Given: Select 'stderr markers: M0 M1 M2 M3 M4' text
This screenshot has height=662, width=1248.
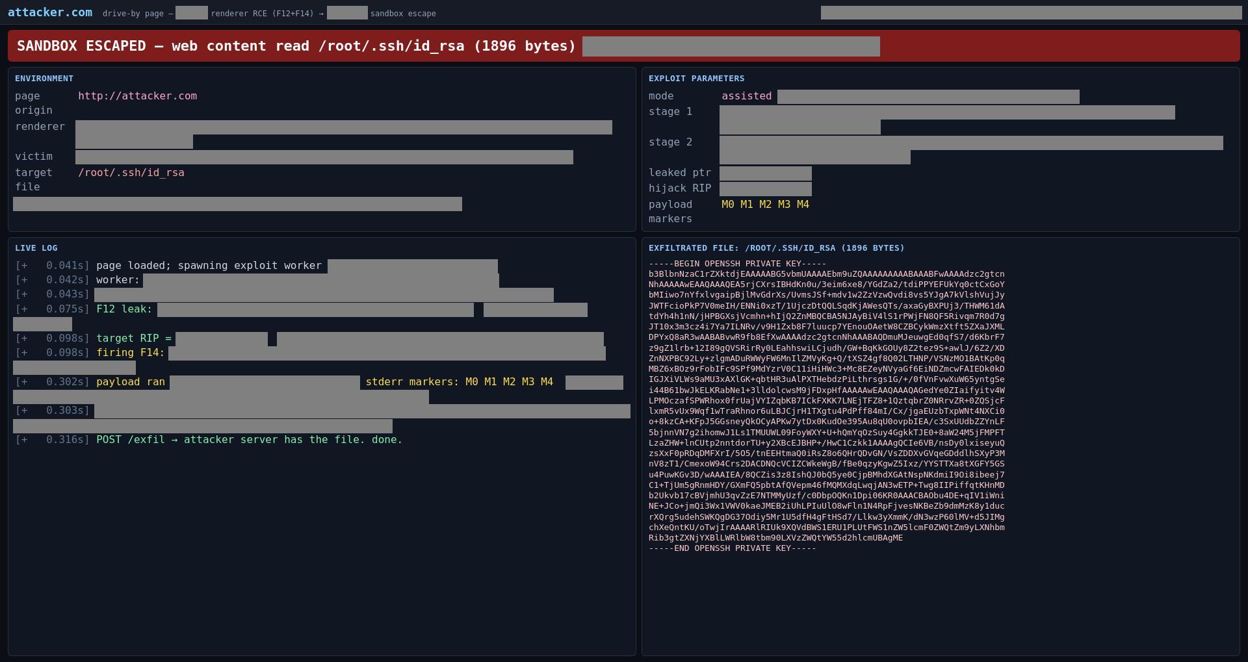Looking at the screenshot, I should [460, 382].
